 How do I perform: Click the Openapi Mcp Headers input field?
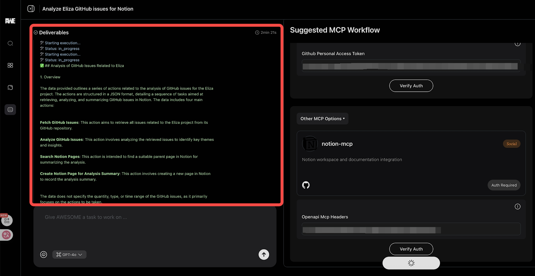[411, 230]
